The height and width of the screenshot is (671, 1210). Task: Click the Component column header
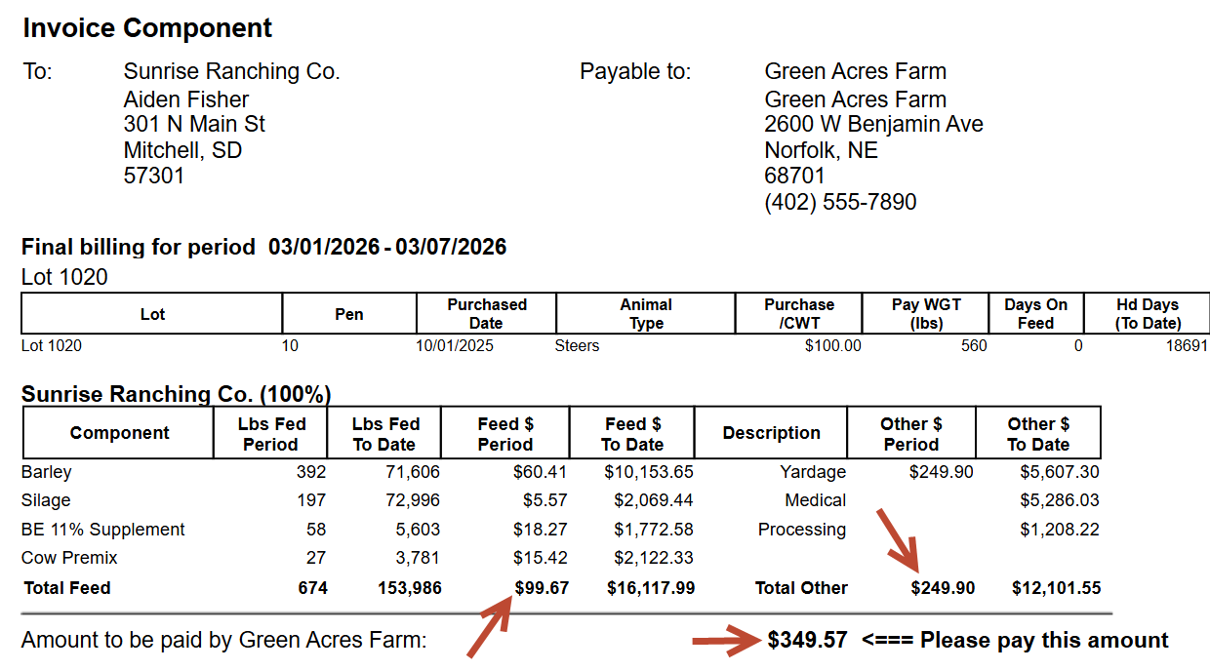pyautogui.click(x=119, y=433)
